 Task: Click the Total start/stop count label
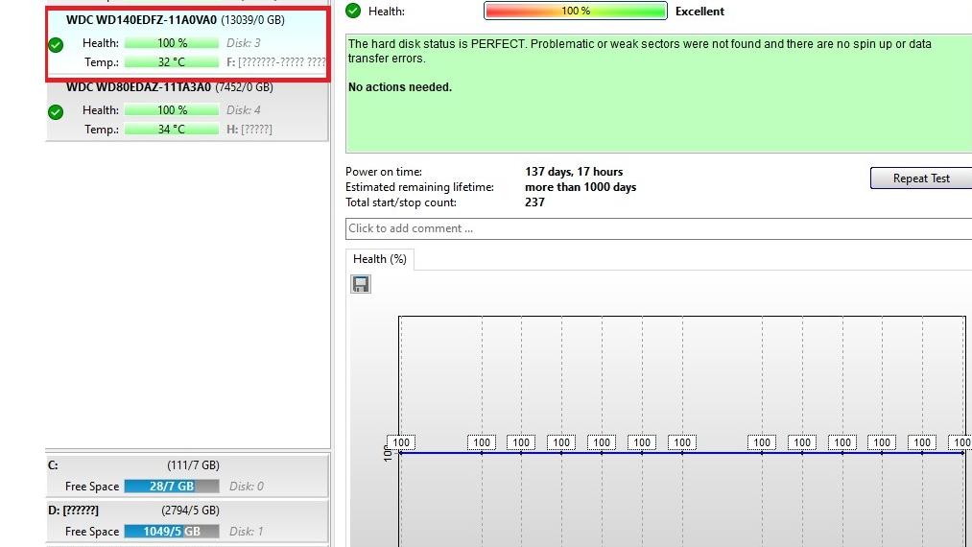click(401, 202)
